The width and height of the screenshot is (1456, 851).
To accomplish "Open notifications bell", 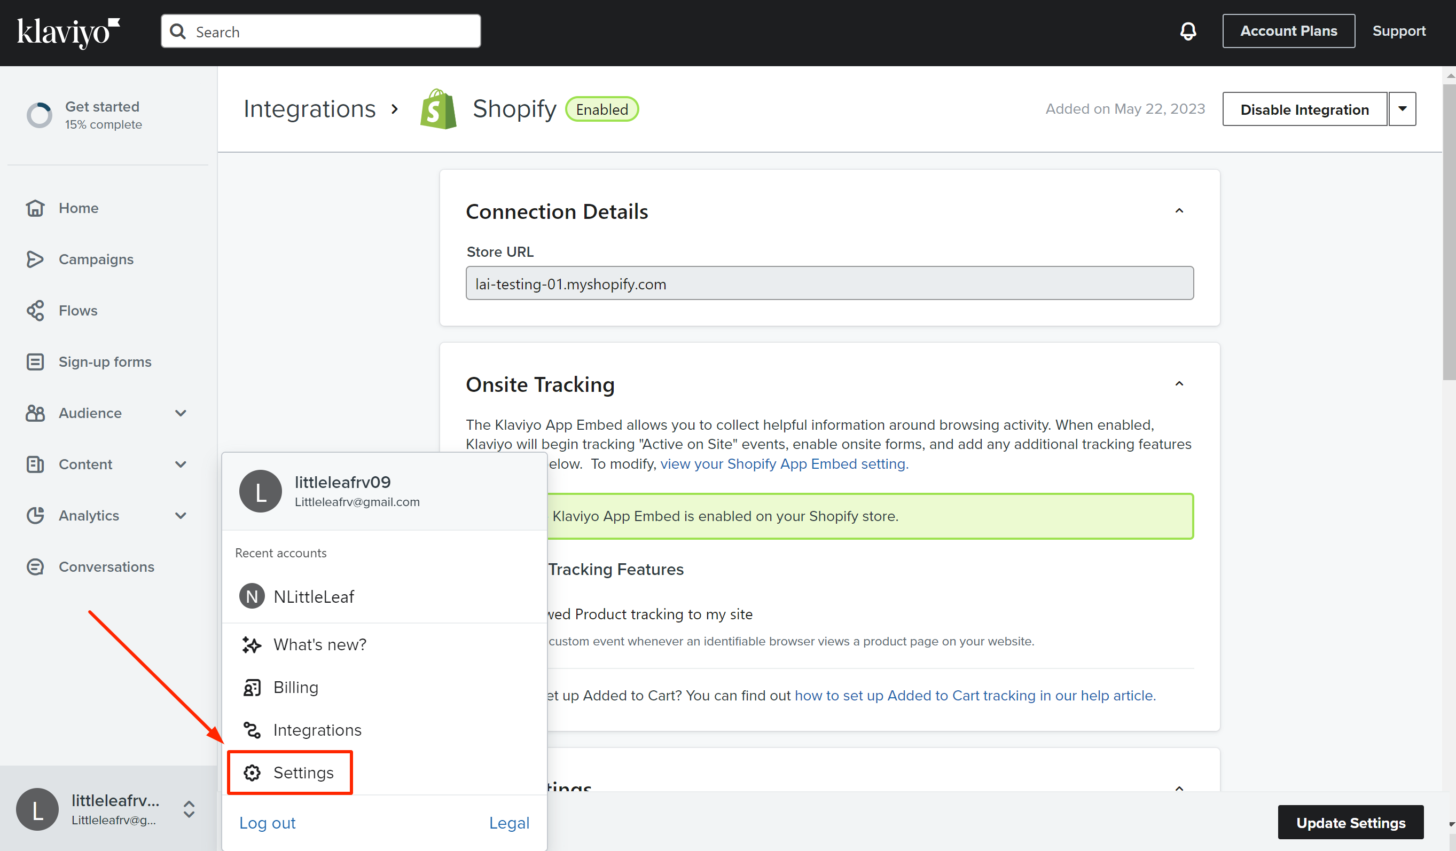I will 1188,31.
